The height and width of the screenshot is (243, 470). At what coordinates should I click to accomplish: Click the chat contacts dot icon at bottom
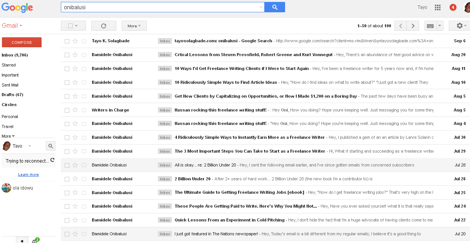22,241
